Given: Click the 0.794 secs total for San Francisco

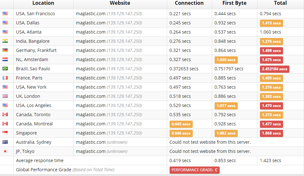Looking at the screenshot, I should (270, 14).
